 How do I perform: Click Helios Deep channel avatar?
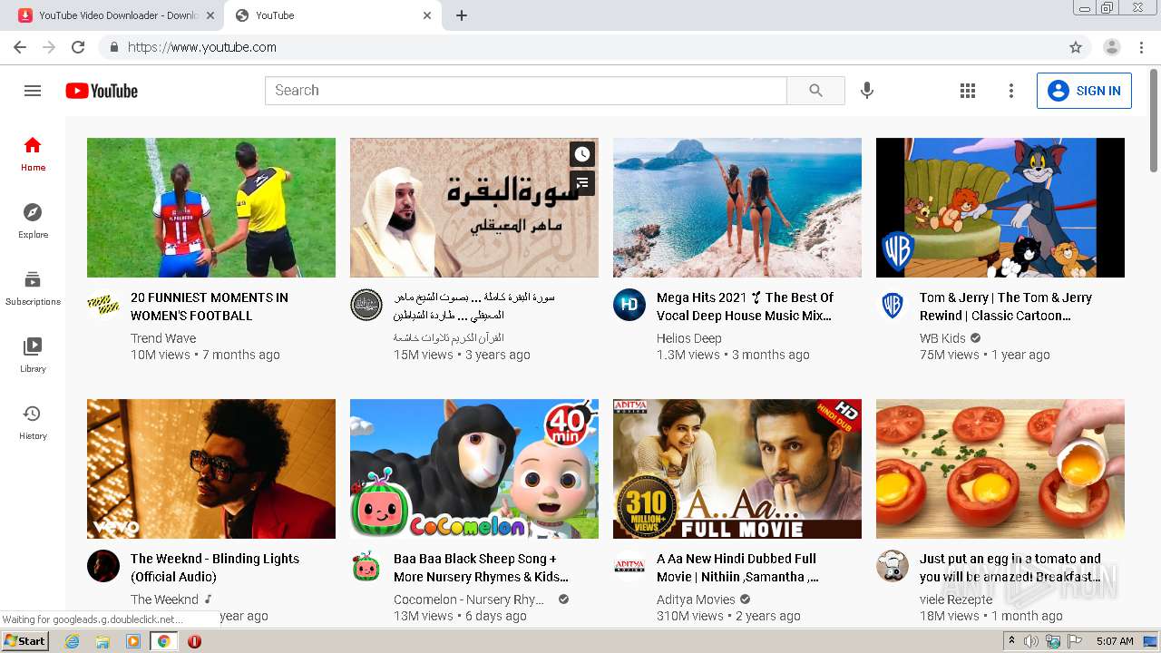pyautogui.click(x=629, y=305)
